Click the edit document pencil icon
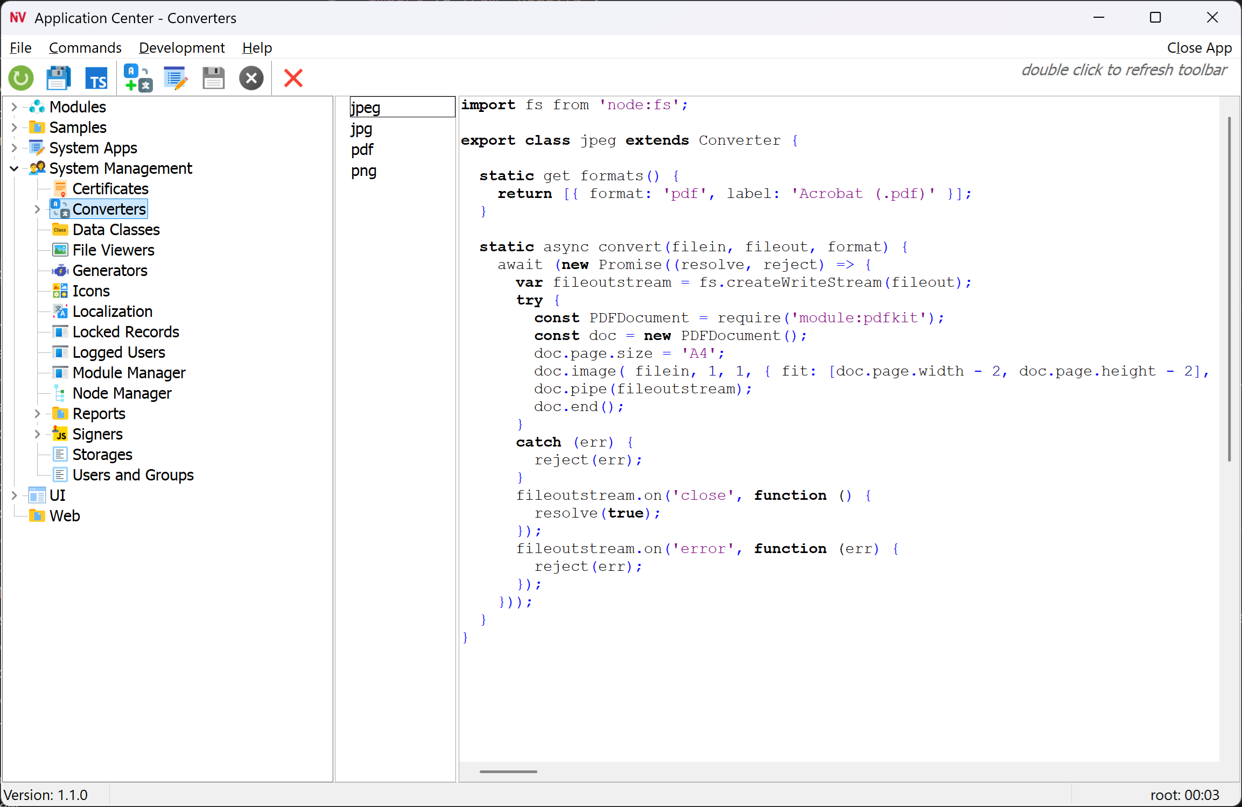This screenshot has height=807, width=1242. tap(176, 79)
